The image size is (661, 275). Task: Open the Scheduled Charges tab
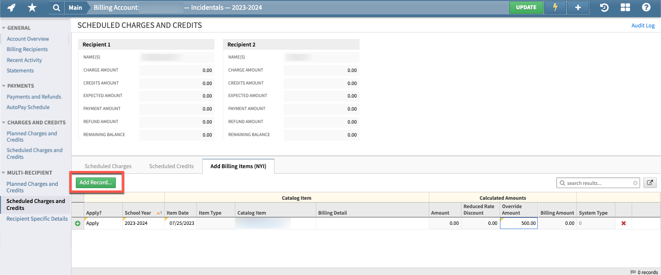(x=107, y=166)
